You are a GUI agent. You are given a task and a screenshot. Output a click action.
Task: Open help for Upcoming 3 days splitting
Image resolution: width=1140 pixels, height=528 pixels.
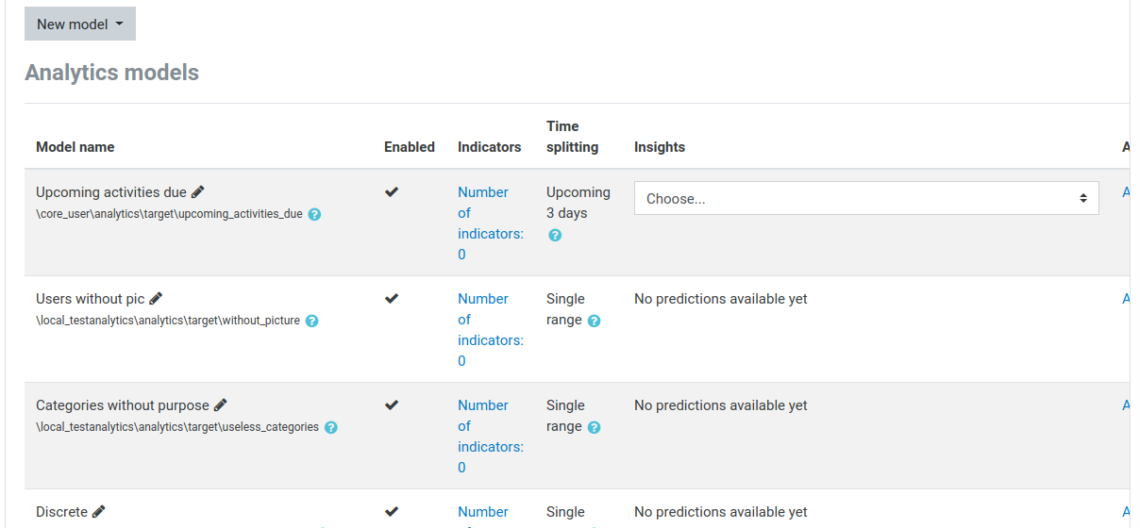point(555,235)
